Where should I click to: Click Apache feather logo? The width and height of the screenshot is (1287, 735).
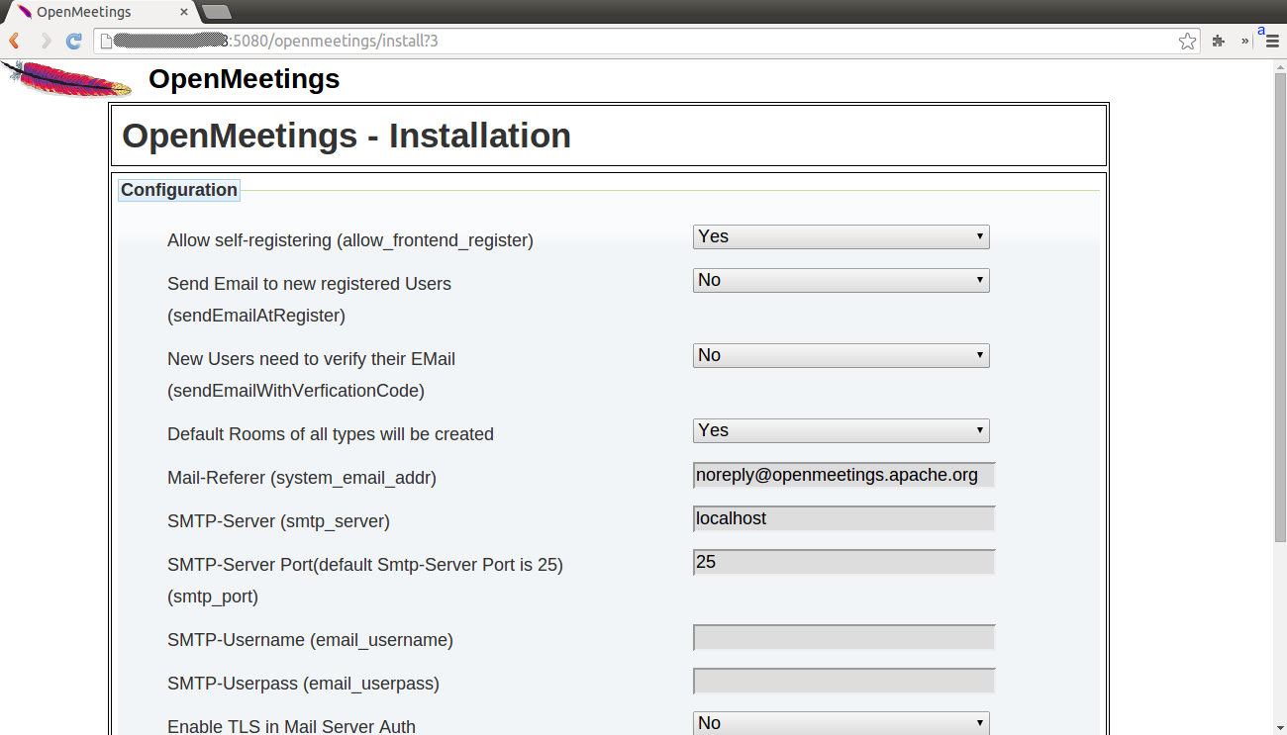coord(66,79)
